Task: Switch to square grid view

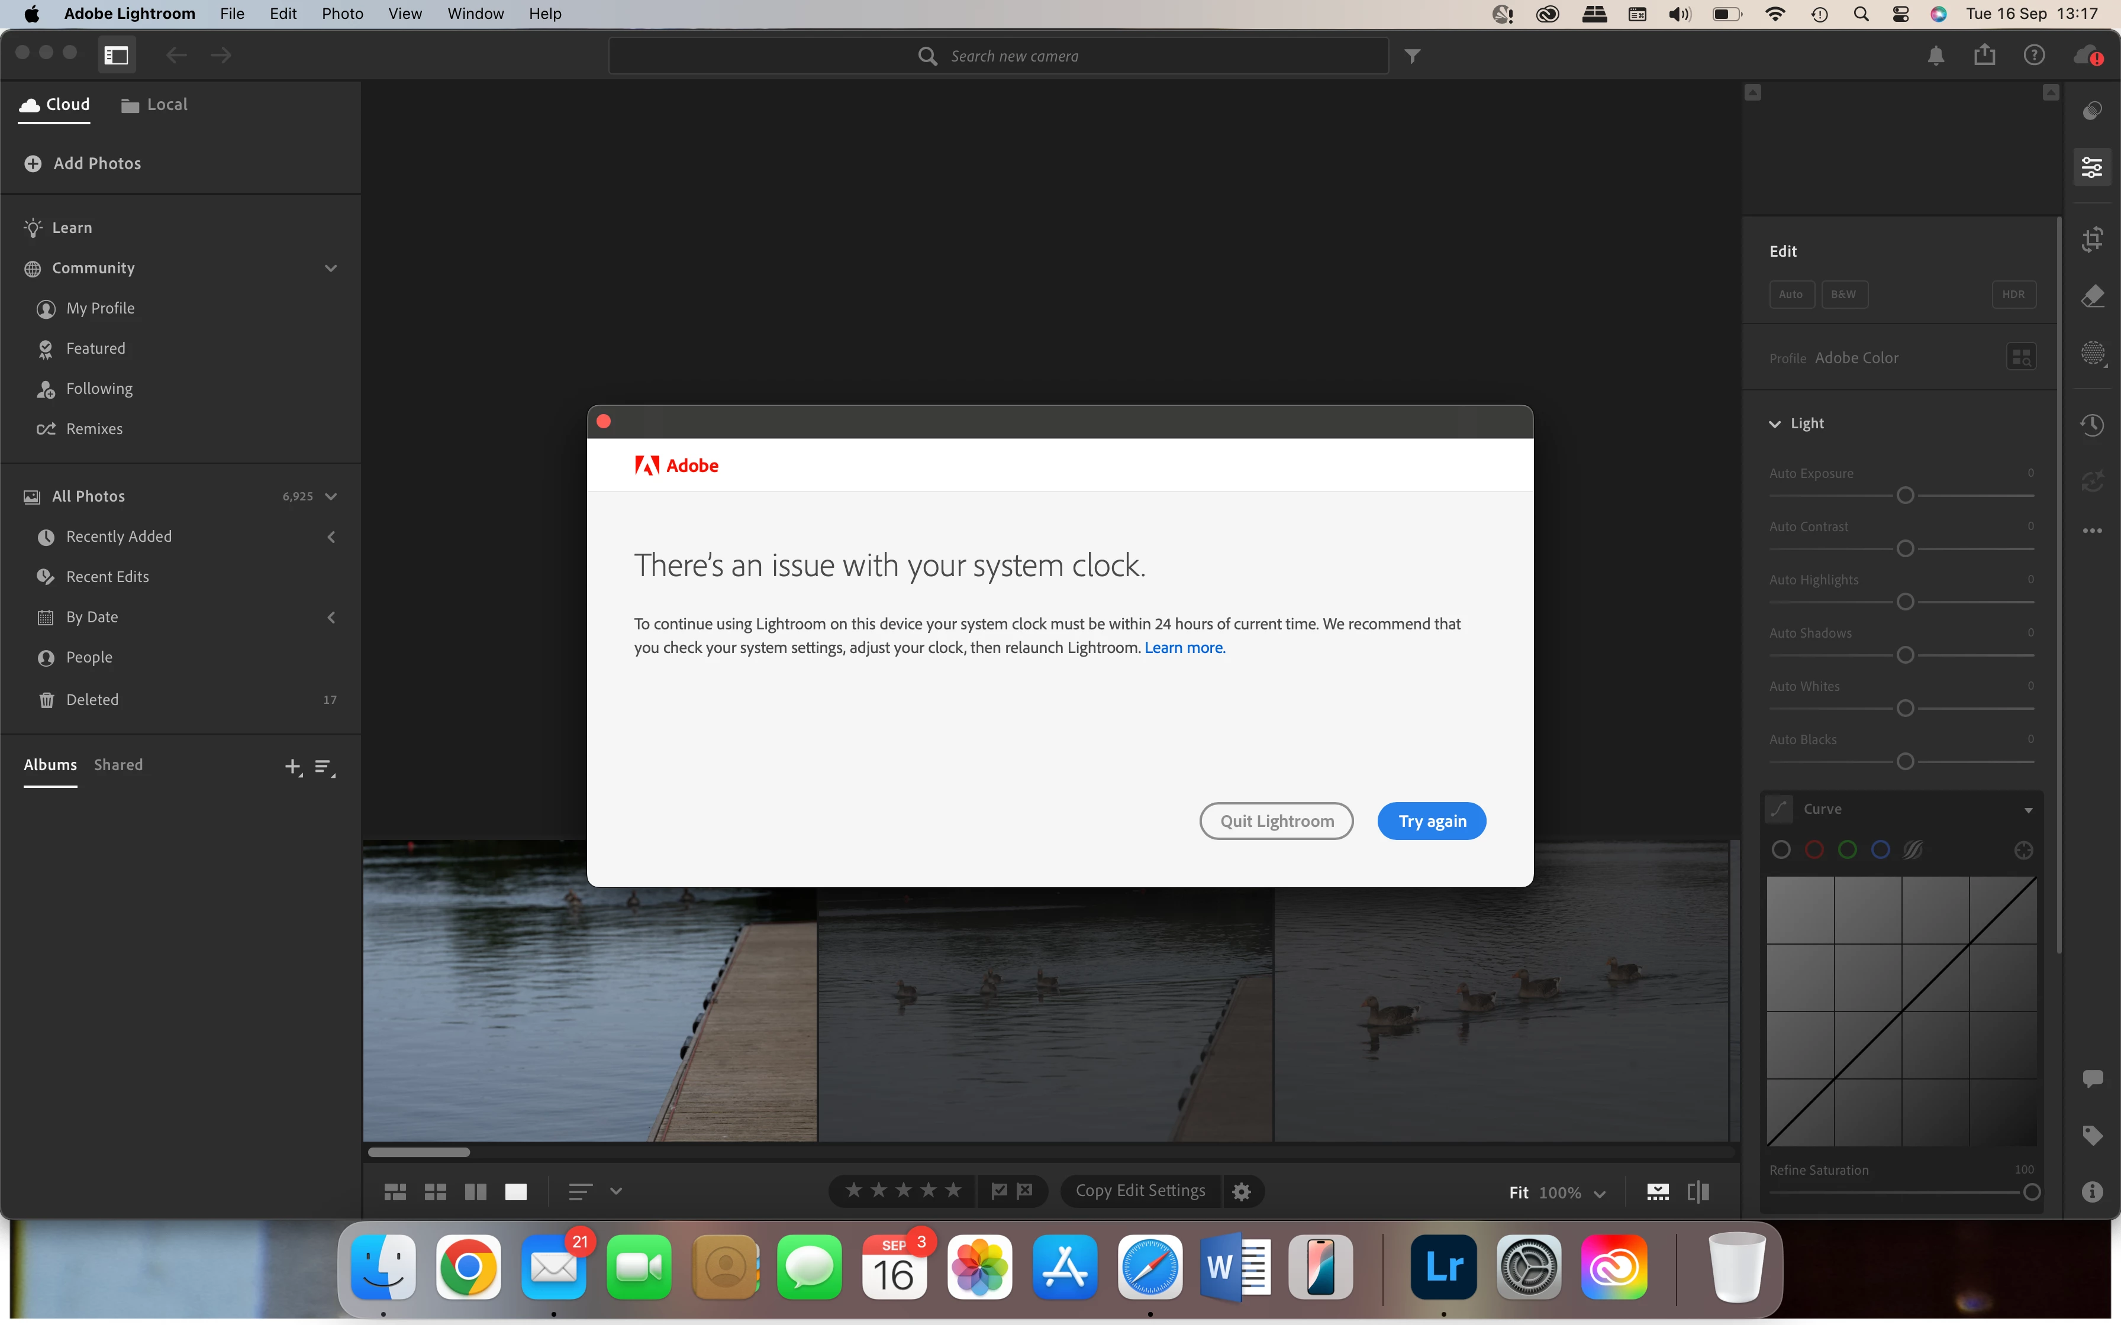Action: (x=436, y=1192)
